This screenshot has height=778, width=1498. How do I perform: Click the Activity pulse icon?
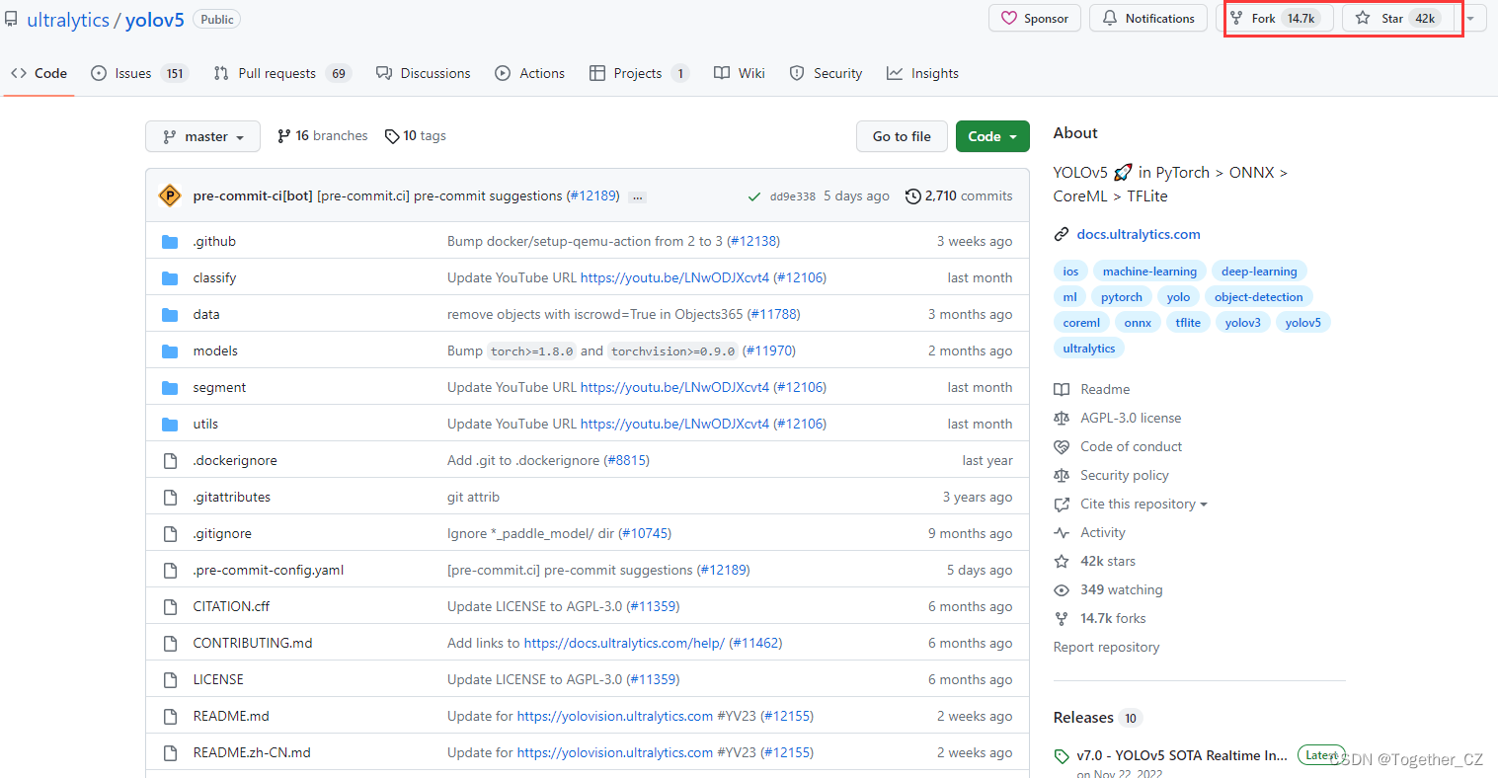[x=1062, y=533]
